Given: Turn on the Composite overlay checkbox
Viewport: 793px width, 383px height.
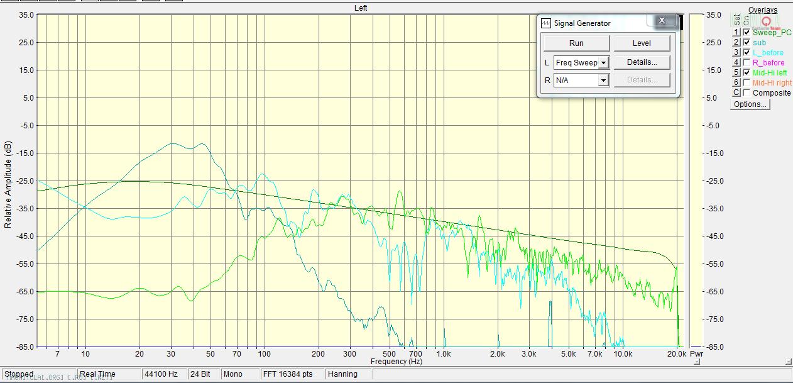Looking at the screenshot, I should tap(747, 93).
